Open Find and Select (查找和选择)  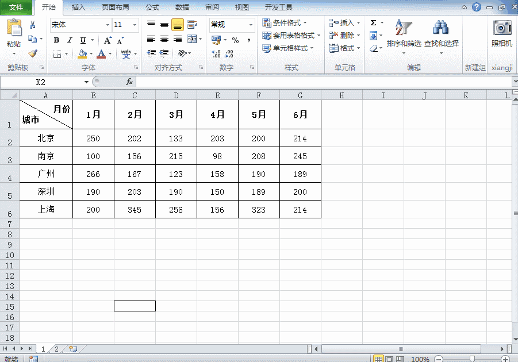(x=442, y=36)
